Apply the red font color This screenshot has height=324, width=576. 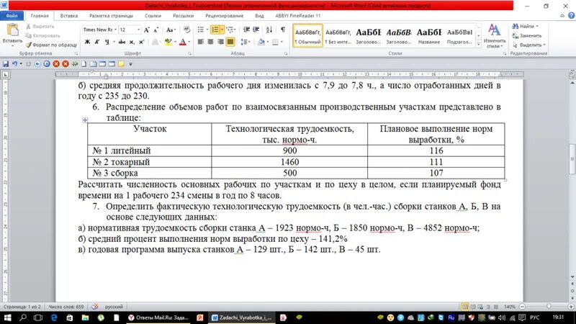183,42
